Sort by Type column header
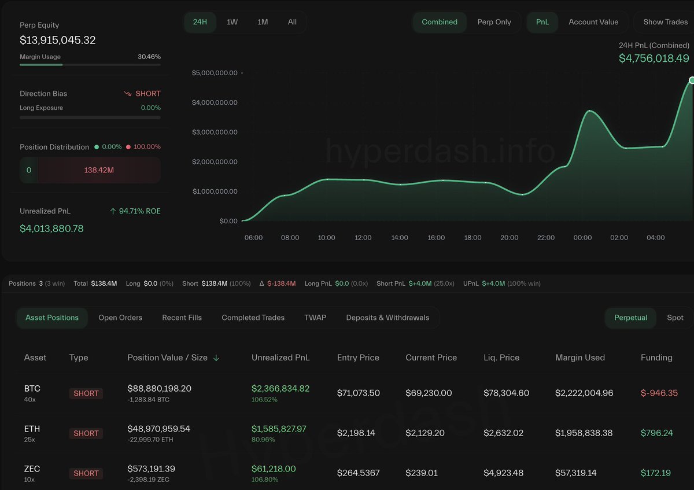Viewport: 694px width, 490px height. point(79,358)
